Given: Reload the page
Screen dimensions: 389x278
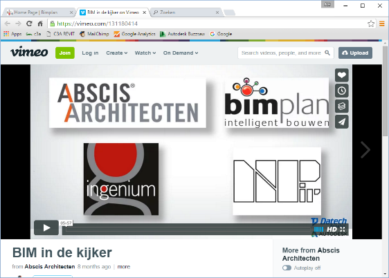Looking at the screenshot, I should click(x=29, y=24).
